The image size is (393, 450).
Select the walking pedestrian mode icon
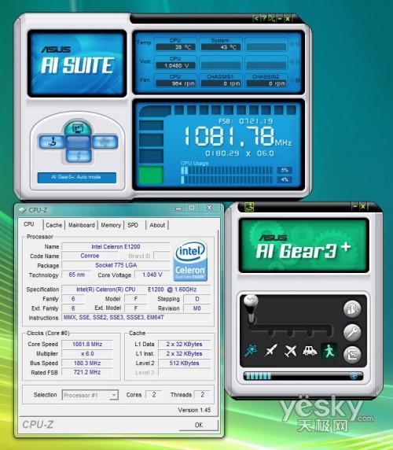click(x=329, y=351)
